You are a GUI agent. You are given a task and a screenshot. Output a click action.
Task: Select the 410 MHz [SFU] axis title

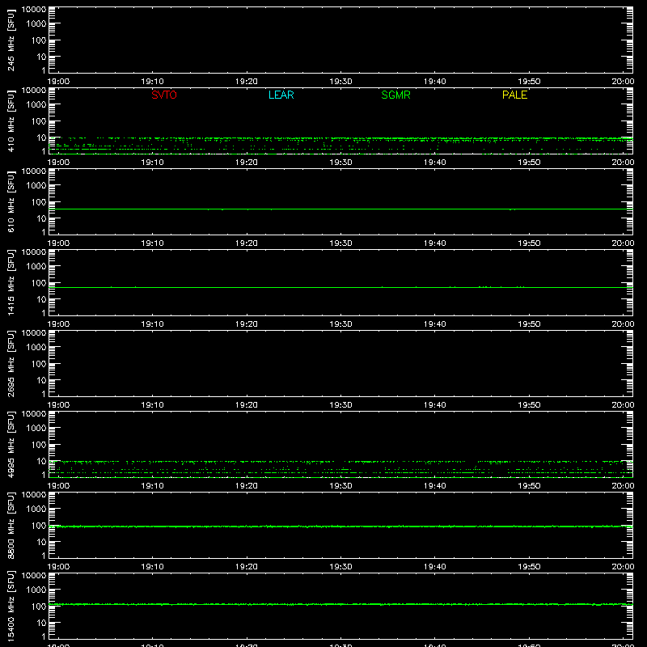click(11, 121)
